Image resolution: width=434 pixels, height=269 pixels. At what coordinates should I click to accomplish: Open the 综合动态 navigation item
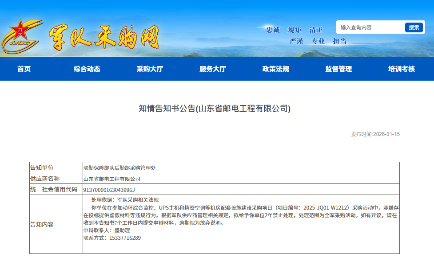[x=87, y=69]
